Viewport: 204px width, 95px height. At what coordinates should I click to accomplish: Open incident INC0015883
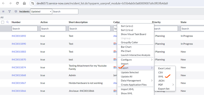click(19, 52)
